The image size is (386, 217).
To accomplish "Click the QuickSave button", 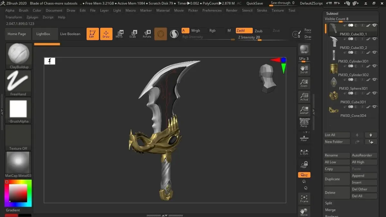I will pos(254,3).
